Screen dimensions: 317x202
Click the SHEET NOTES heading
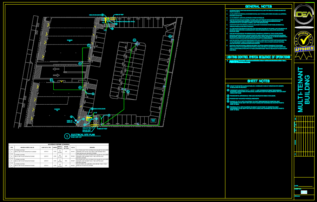pyautogui.click(x=258, y=81)
